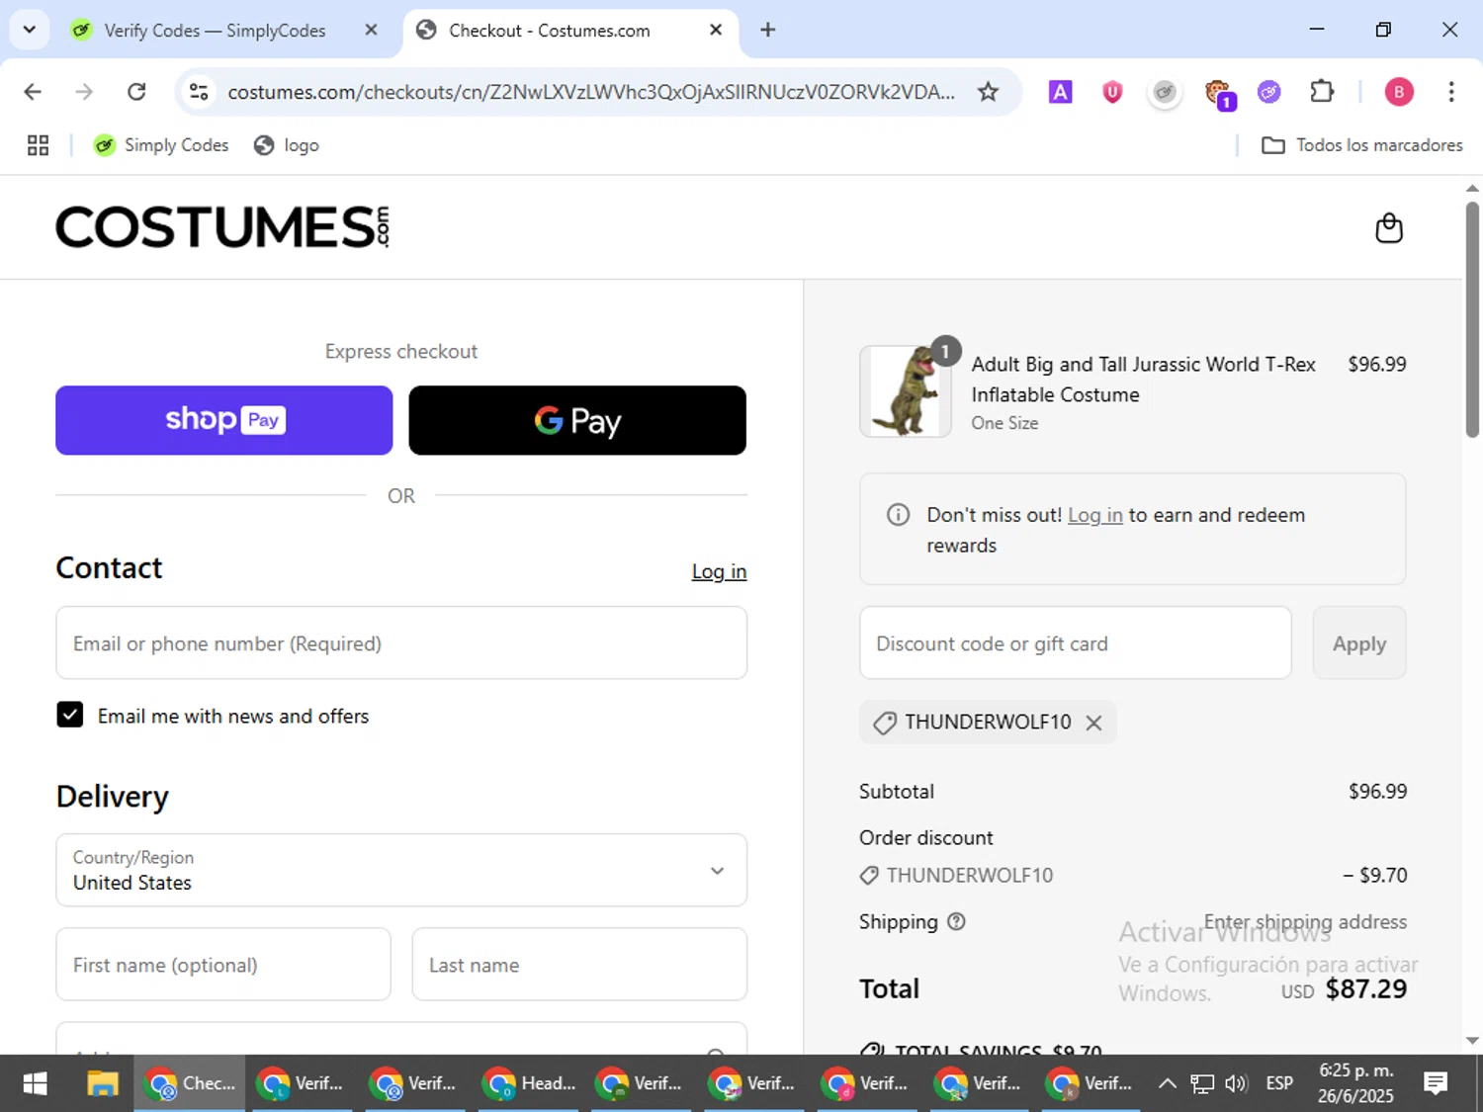Screen dimensions: 1483x1112
Task: Close the Verify Codes tab
Action: [x=371, y=30]
